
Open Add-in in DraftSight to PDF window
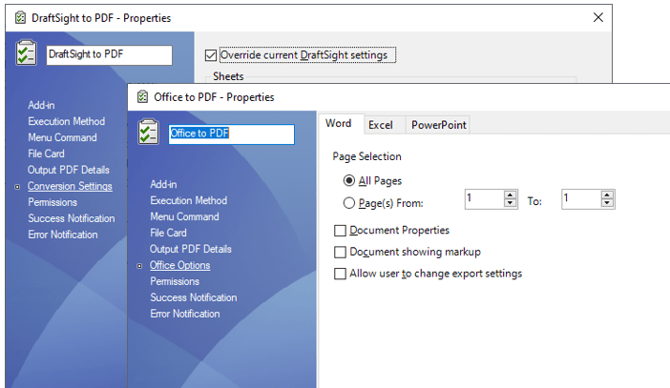click(41, 106)
